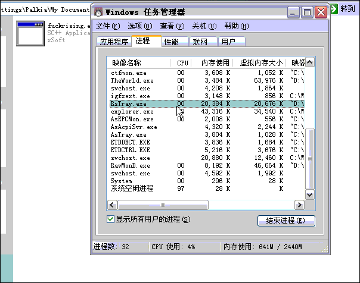Select svchost.exe row using 4,592 K memory
Viewport: 360px width, 283px height.
pos(207,174)
